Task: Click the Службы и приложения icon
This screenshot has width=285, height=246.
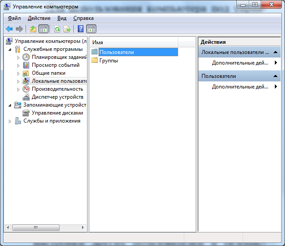Action: click(x=18, y=121)
